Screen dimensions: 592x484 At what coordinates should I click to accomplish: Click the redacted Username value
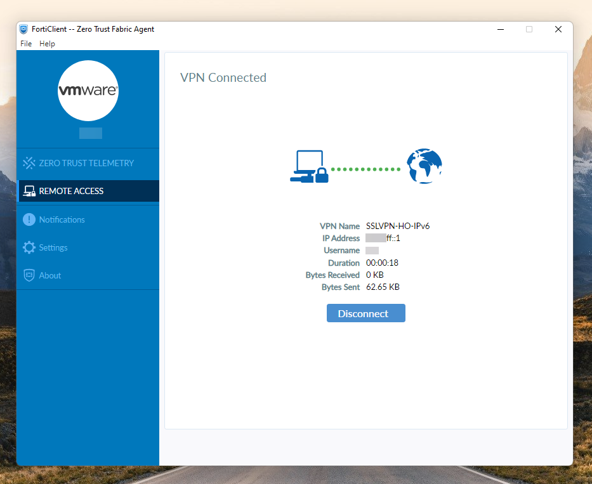(x=372, y=251)
